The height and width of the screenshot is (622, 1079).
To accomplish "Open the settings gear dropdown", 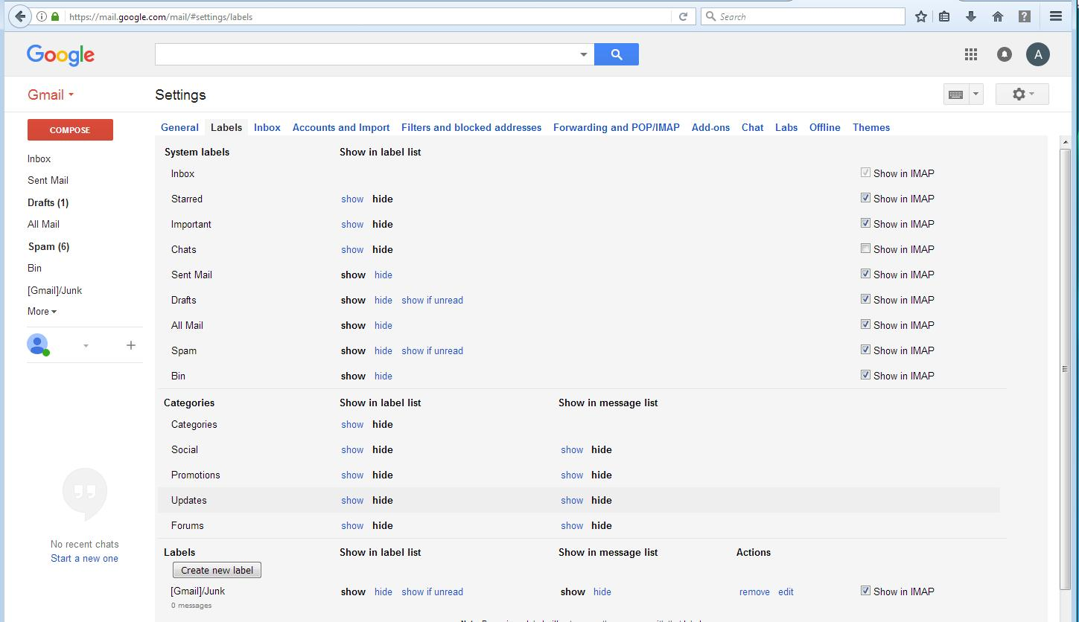I will [x=1022, y=94].
